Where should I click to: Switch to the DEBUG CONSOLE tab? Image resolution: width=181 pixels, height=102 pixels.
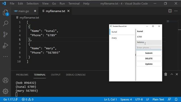pyautogui.click(x=76, y=75)
